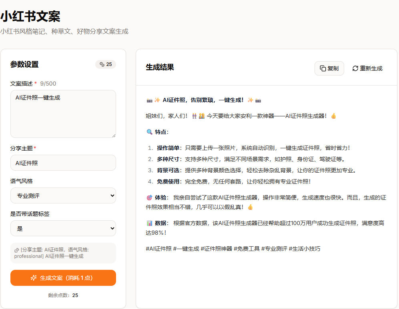Click the 25 points badge in 参数设置

106,64
